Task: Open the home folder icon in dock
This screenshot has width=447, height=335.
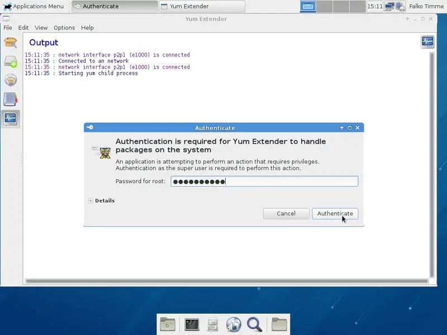Action: click(x=168, y=324)
